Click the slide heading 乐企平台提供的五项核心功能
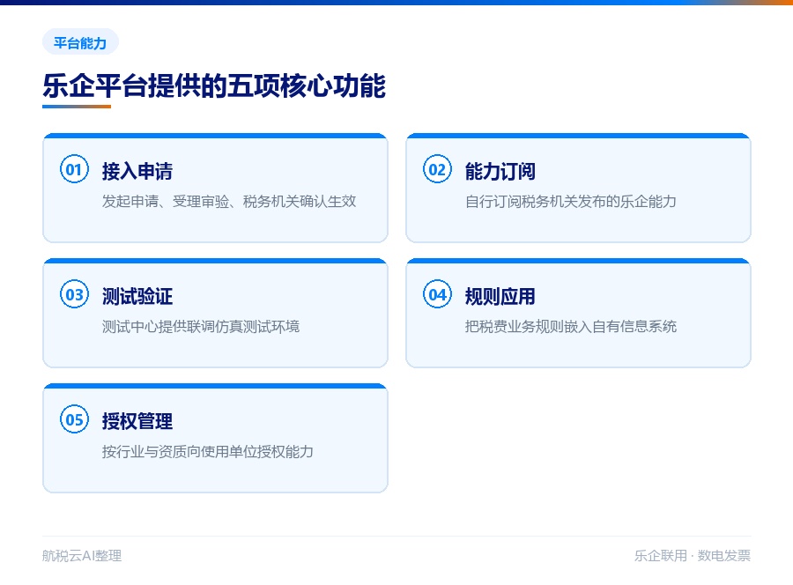Screen dimensions: 793x585 pyautogui.click(x=214, y=86)
